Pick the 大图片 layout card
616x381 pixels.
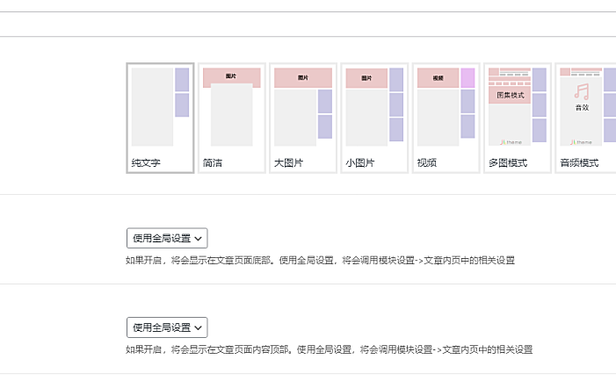[x=303, y=119]
